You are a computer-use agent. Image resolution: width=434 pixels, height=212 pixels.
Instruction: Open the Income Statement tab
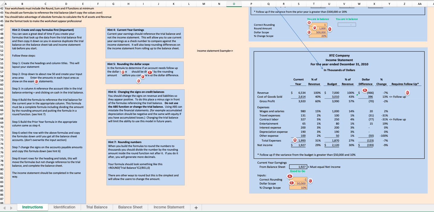pyautogui.click(x=169, y=207)
